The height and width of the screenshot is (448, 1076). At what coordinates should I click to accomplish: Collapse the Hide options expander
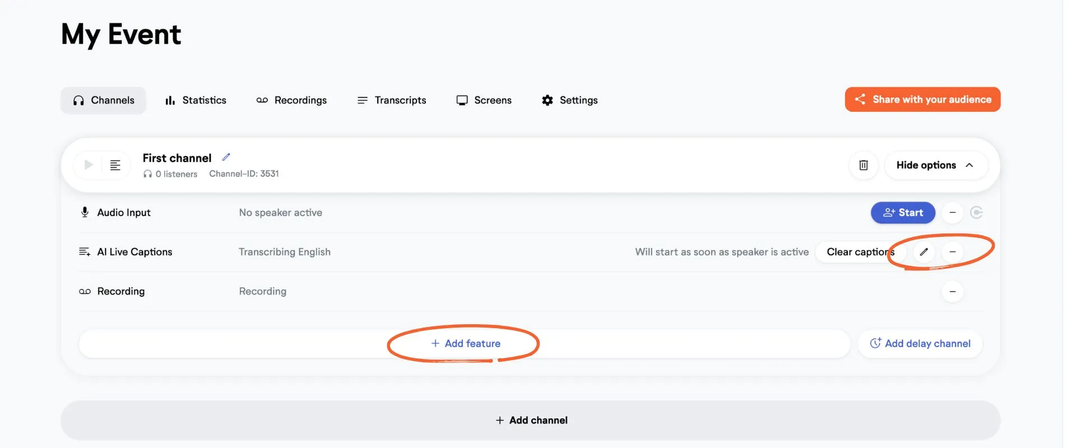(936, 165)
